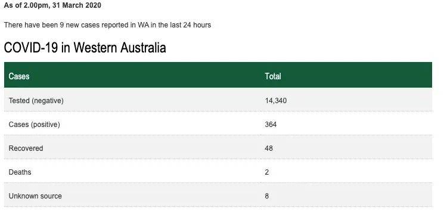Click 'last 24 hours' in the summary line

[191, 25]
